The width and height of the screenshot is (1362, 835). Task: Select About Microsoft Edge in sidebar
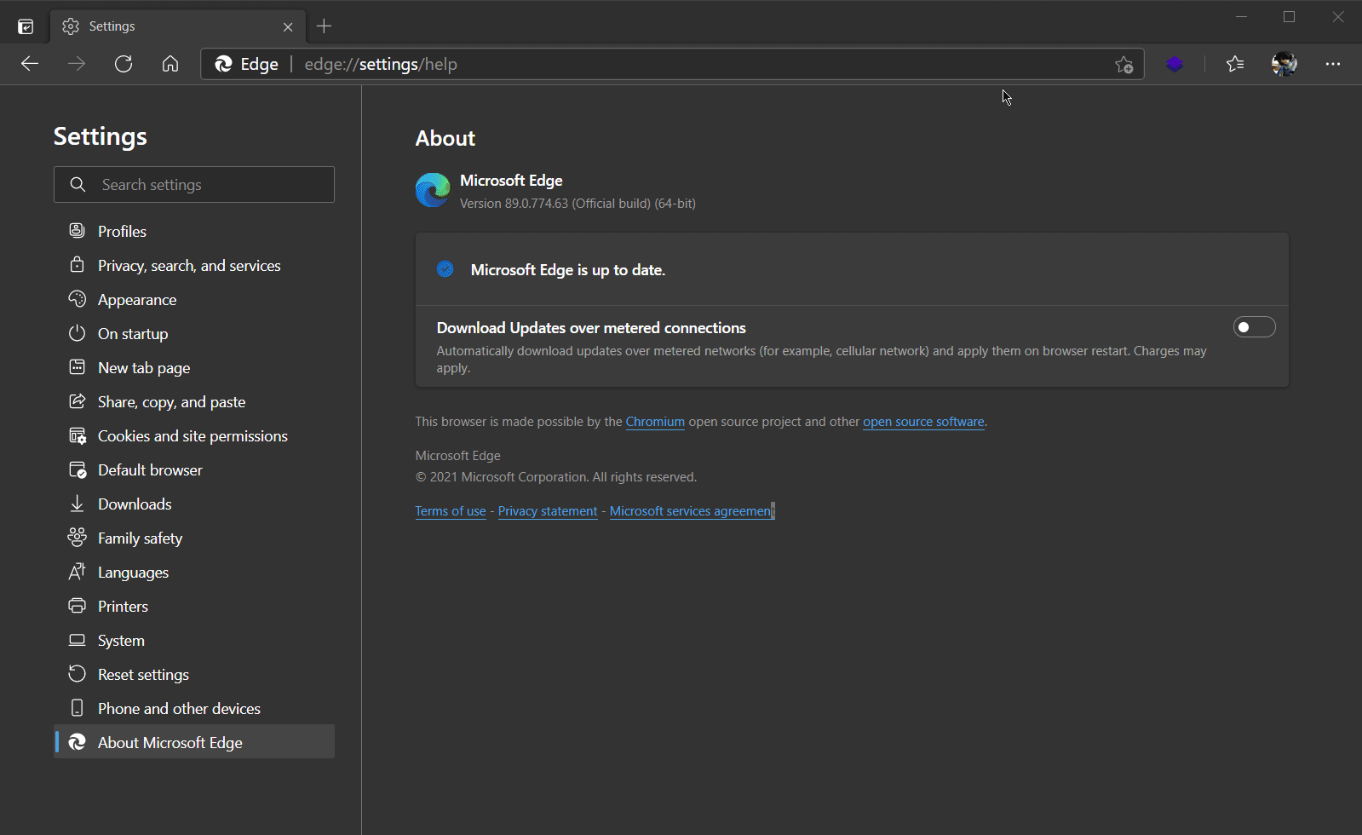(x=194, y=742)
